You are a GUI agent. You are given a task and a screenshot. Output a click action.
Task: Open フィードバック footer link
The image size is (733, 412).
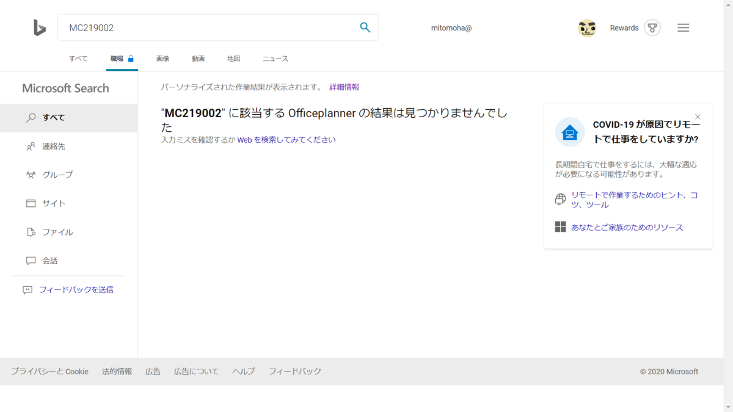[x=295, y=371]
